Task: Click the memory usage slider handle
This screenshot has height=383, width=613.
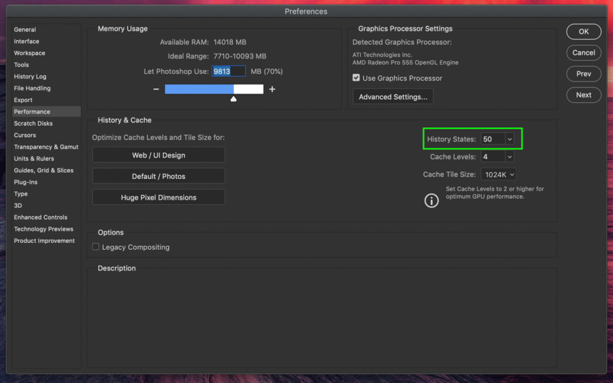Action: coord(234,98)
